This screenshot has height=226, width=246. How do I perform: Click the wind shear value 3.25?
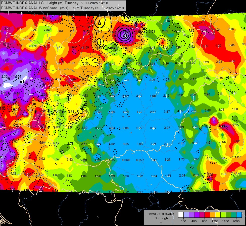tap(168, 160)
